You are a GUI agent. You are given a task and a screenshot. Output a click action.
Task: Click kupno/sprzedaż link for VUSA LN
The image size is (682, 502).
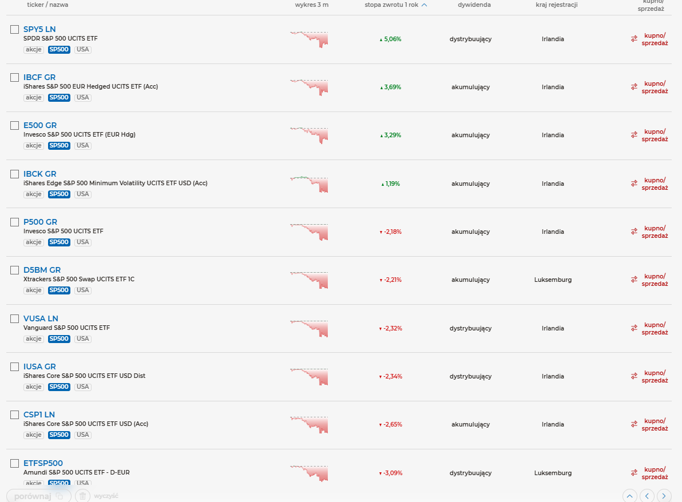655,328
